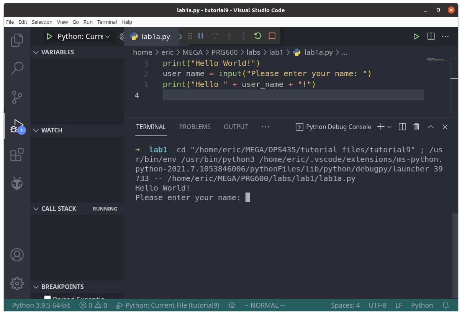Collapse the CALL STACK section
This screenshot has width=462, height=315.
pyautogui.click(x=36, y=209)
